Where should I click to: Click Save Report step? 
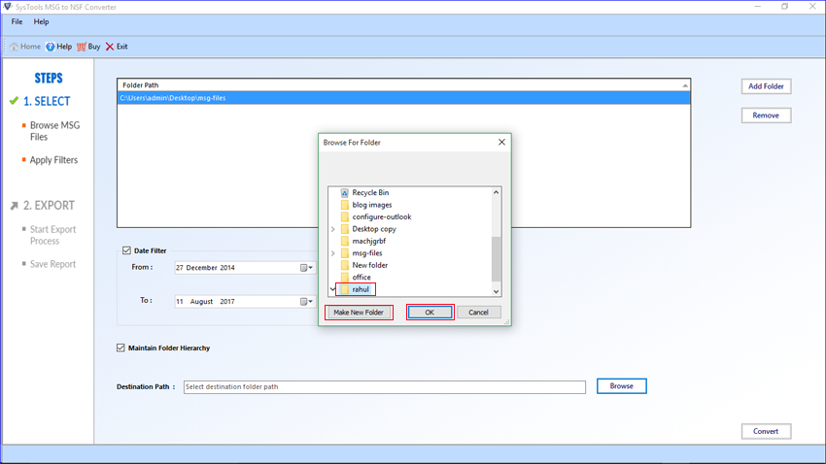click(52, 264)
